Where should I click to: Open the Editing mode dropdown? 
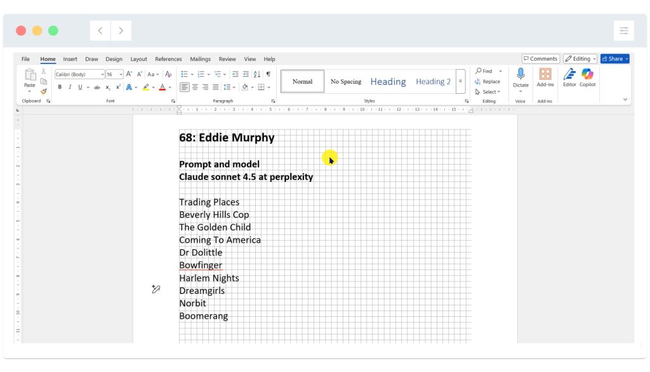[580, 59]
